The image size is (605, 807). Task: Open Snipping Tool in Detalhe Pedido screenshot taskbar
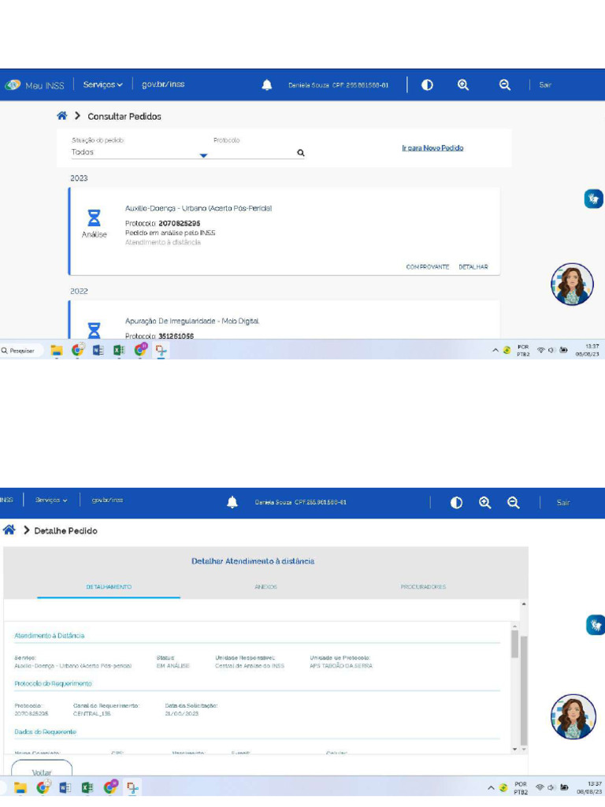pos(132,788)
